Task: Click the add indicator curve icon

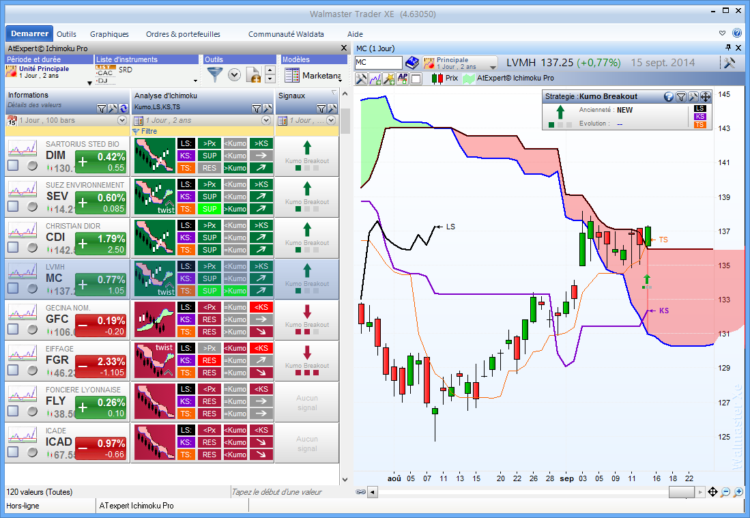Action: [x=375, y=78]
